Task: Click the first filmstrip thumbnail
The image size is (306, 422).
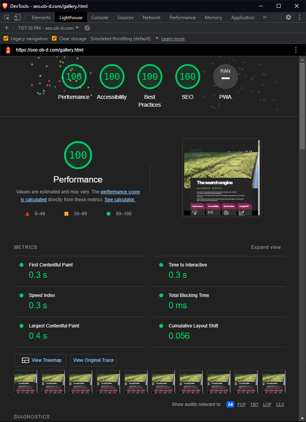Action: pyautogui.click(x=25, y=382)
